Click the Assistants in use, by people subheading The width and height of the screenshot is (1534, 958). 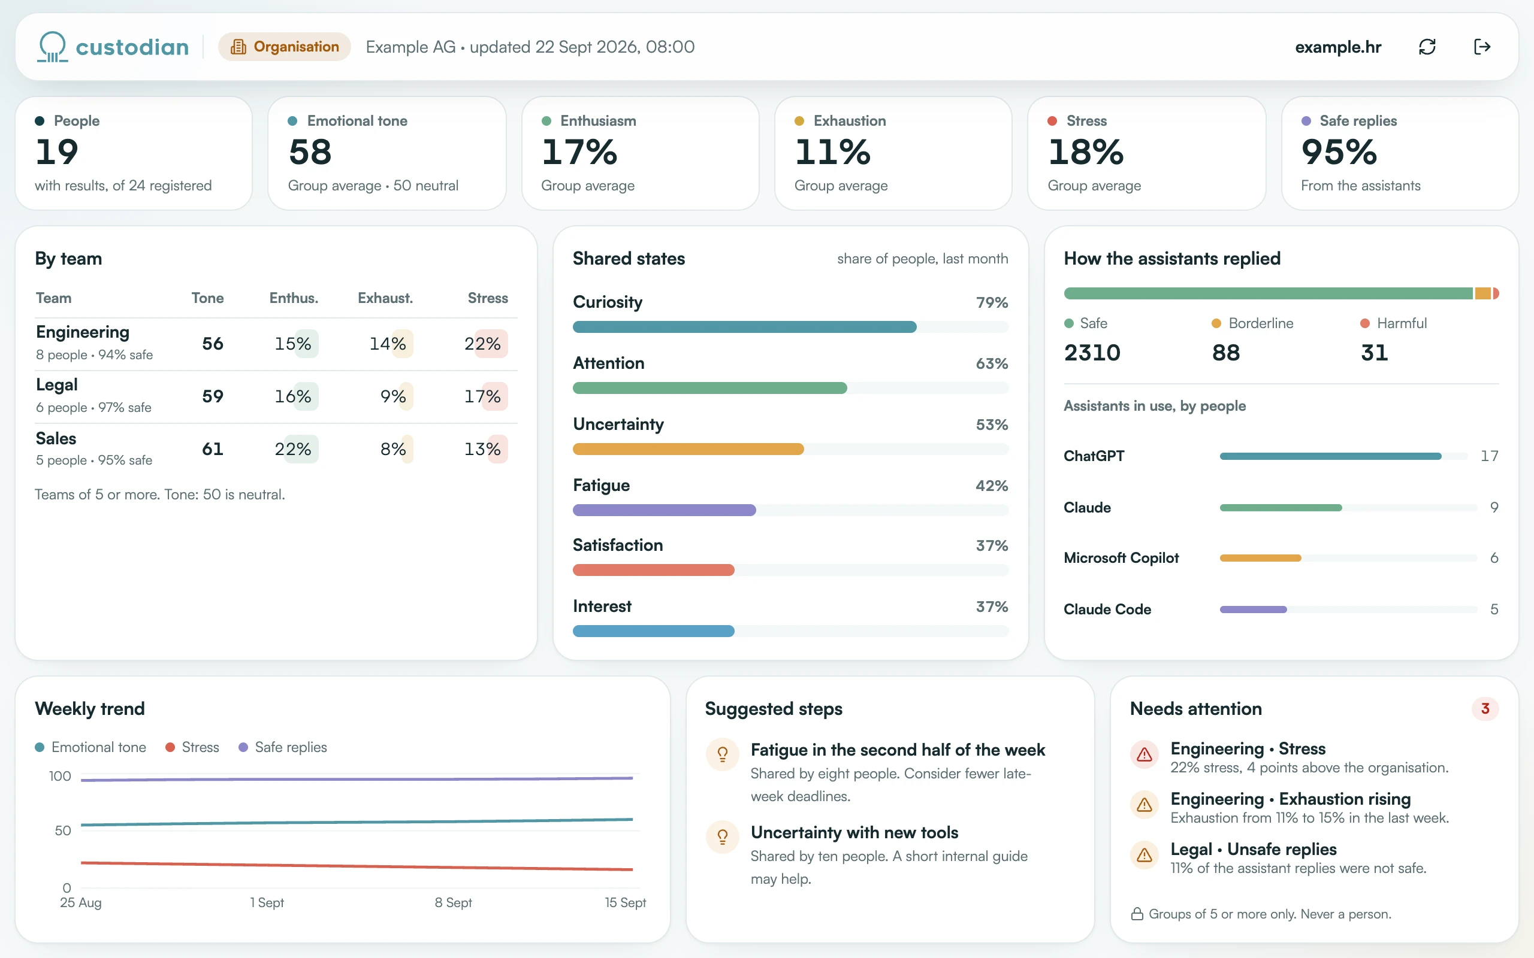(1154, 405)
